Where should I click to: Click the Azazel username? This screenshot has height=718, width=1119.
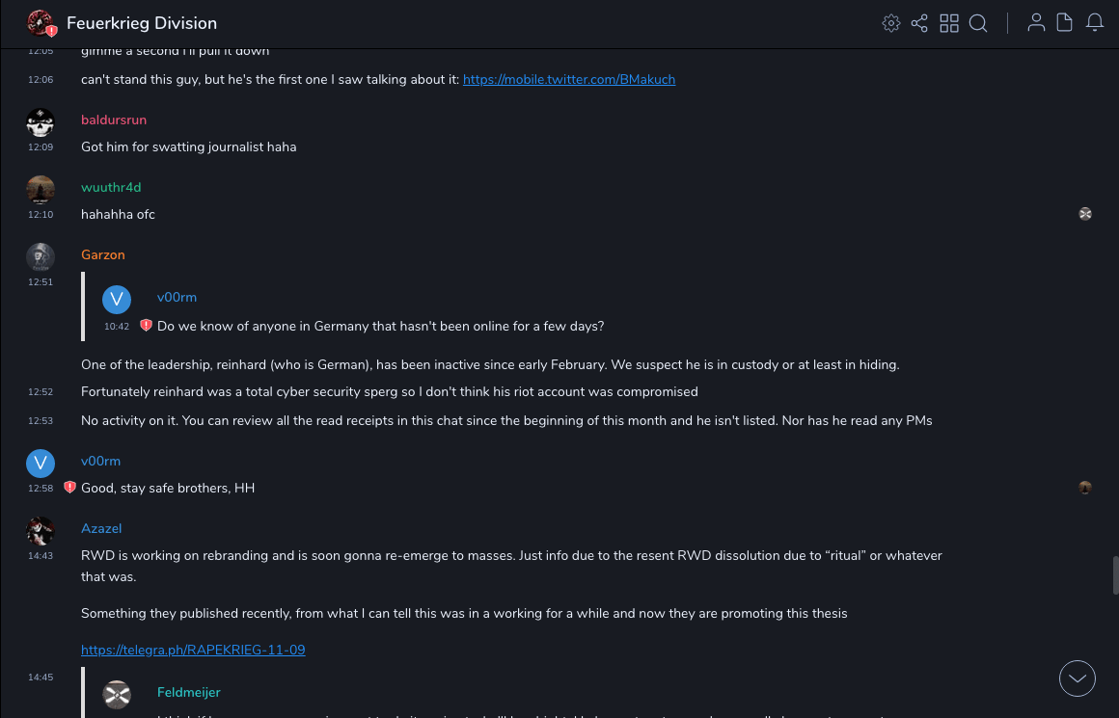tap(101, 528)
